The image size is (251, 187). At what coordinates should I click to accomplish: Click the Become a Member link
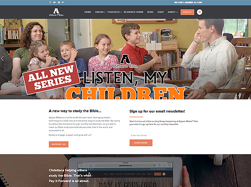[183, 2]
